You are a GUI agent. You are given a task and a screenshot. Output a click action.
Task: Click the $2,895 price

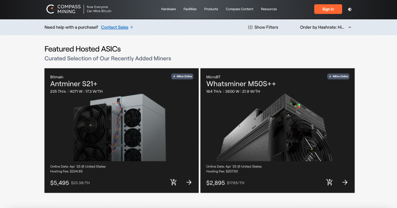click(216, 183)
